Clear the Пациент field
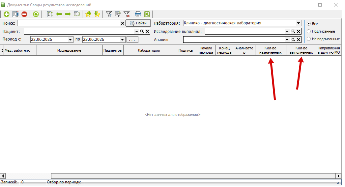Image resolution: width=345 pixels, height=187 pixels. pos(147,31)
